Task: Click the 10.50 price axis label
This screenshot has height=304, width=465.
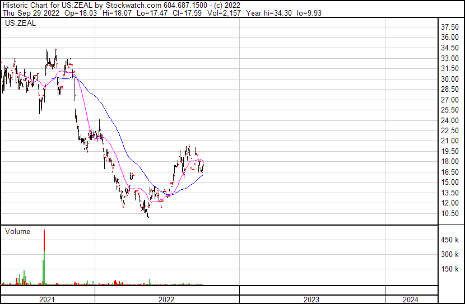Action: (x=449, y=213)
